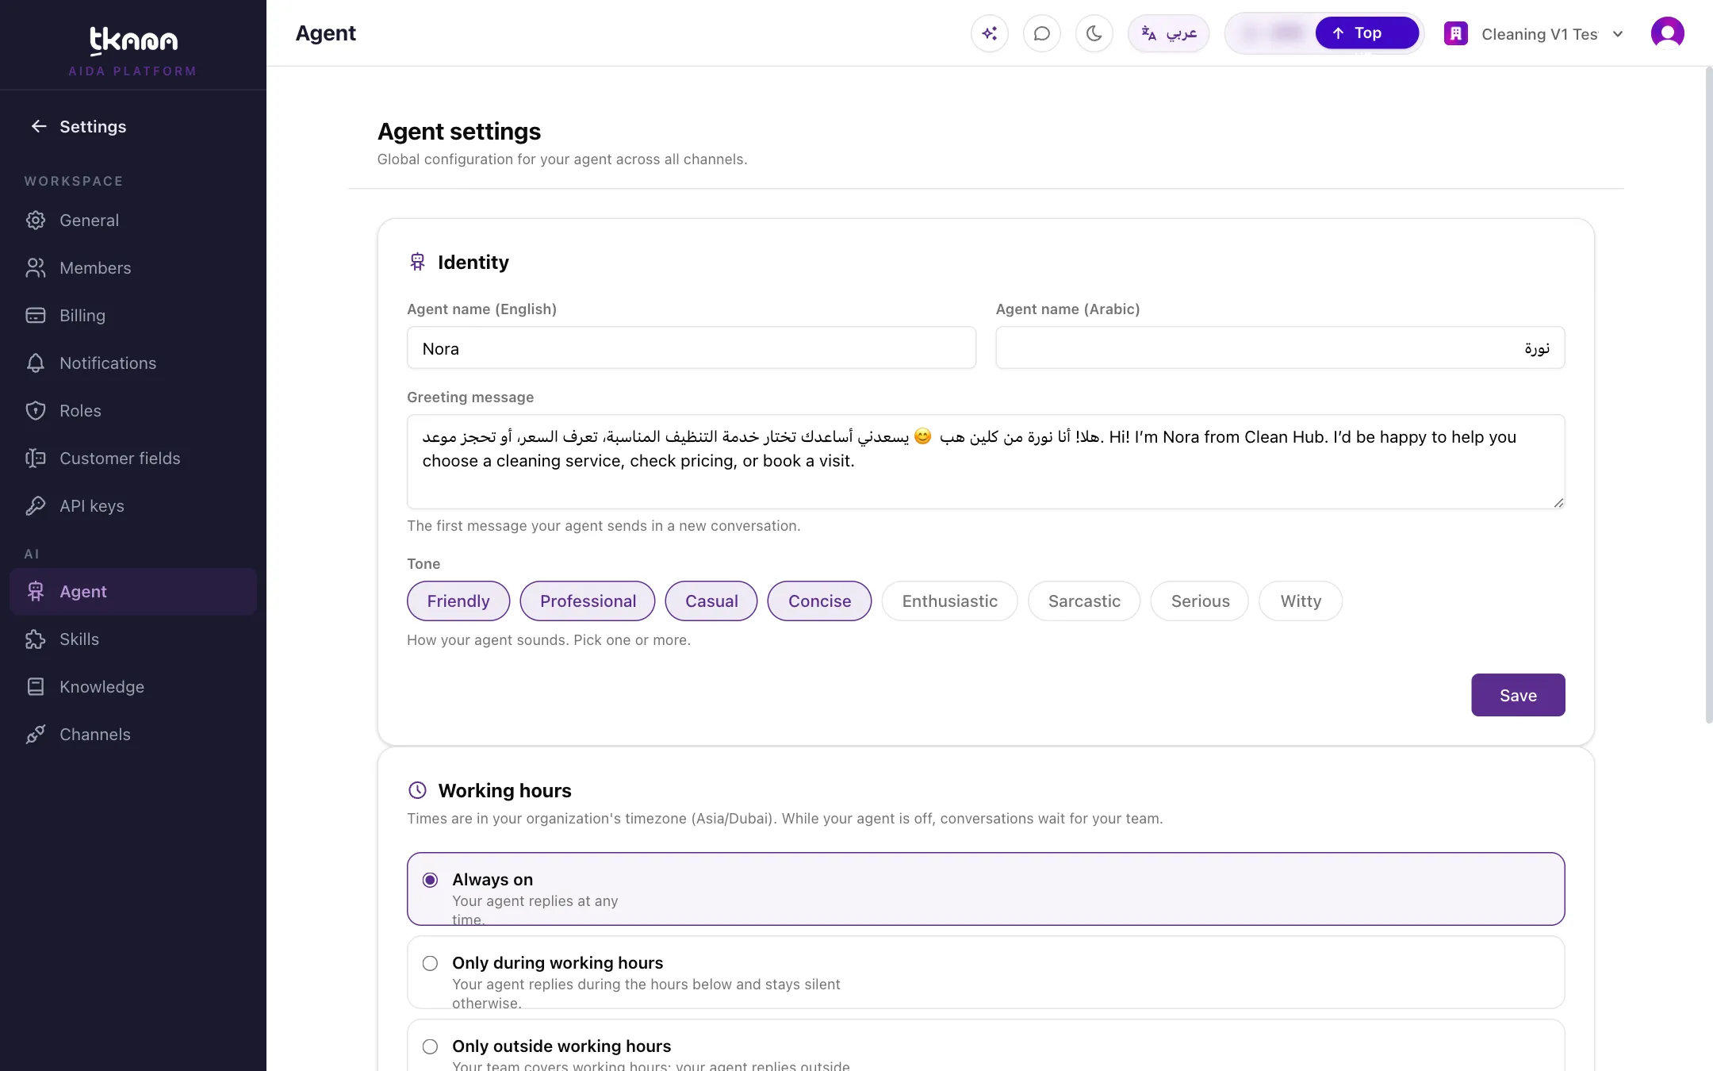Deselect the Friendly tone chip
Screen dimensions: 1713x1071
click(x=458, y=601)
